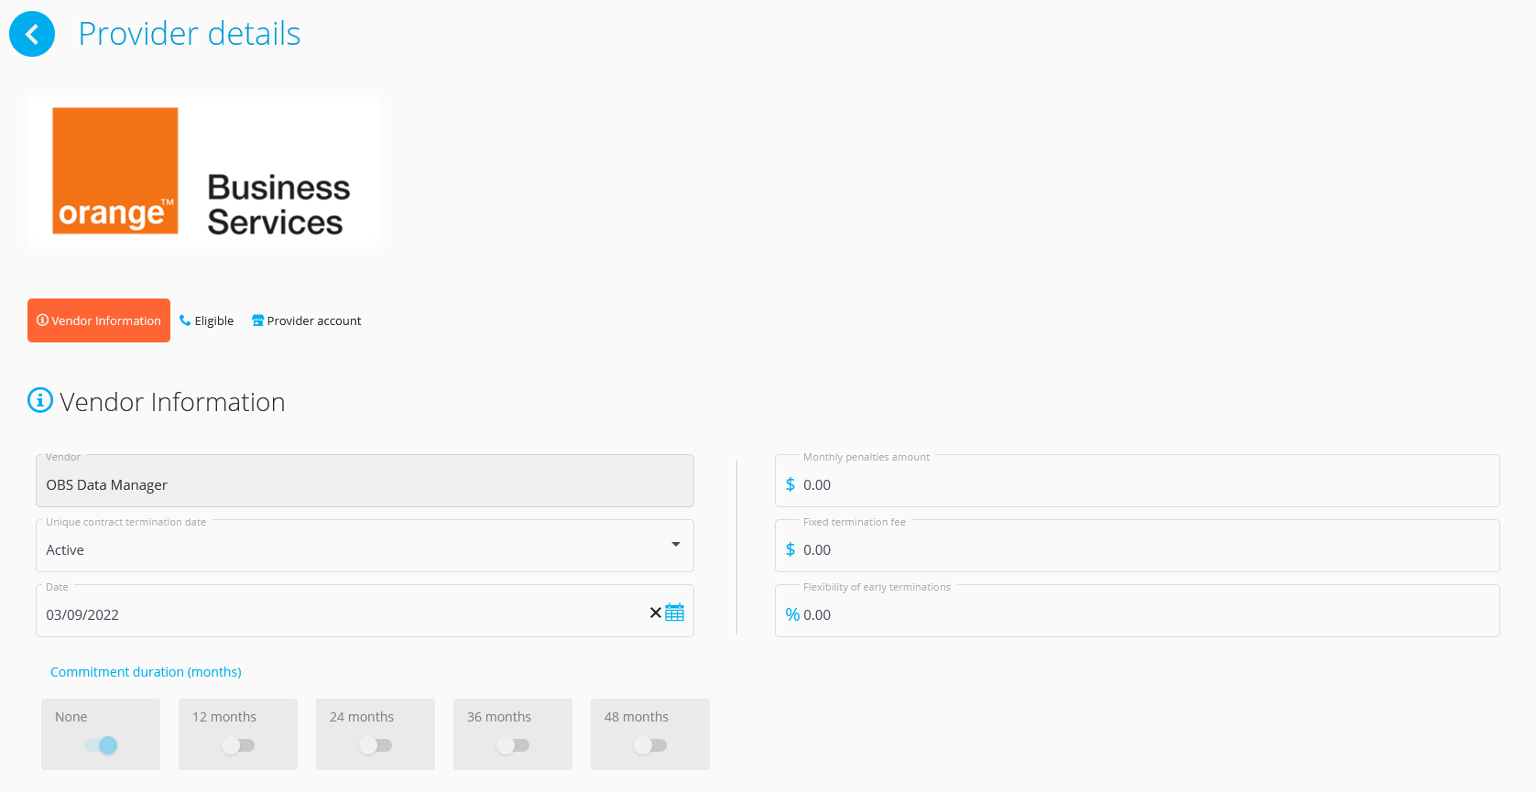The height and width of the screenshot is (792, 1536).
Task: Clear the date with the X icon
Action: coord(656,613)
